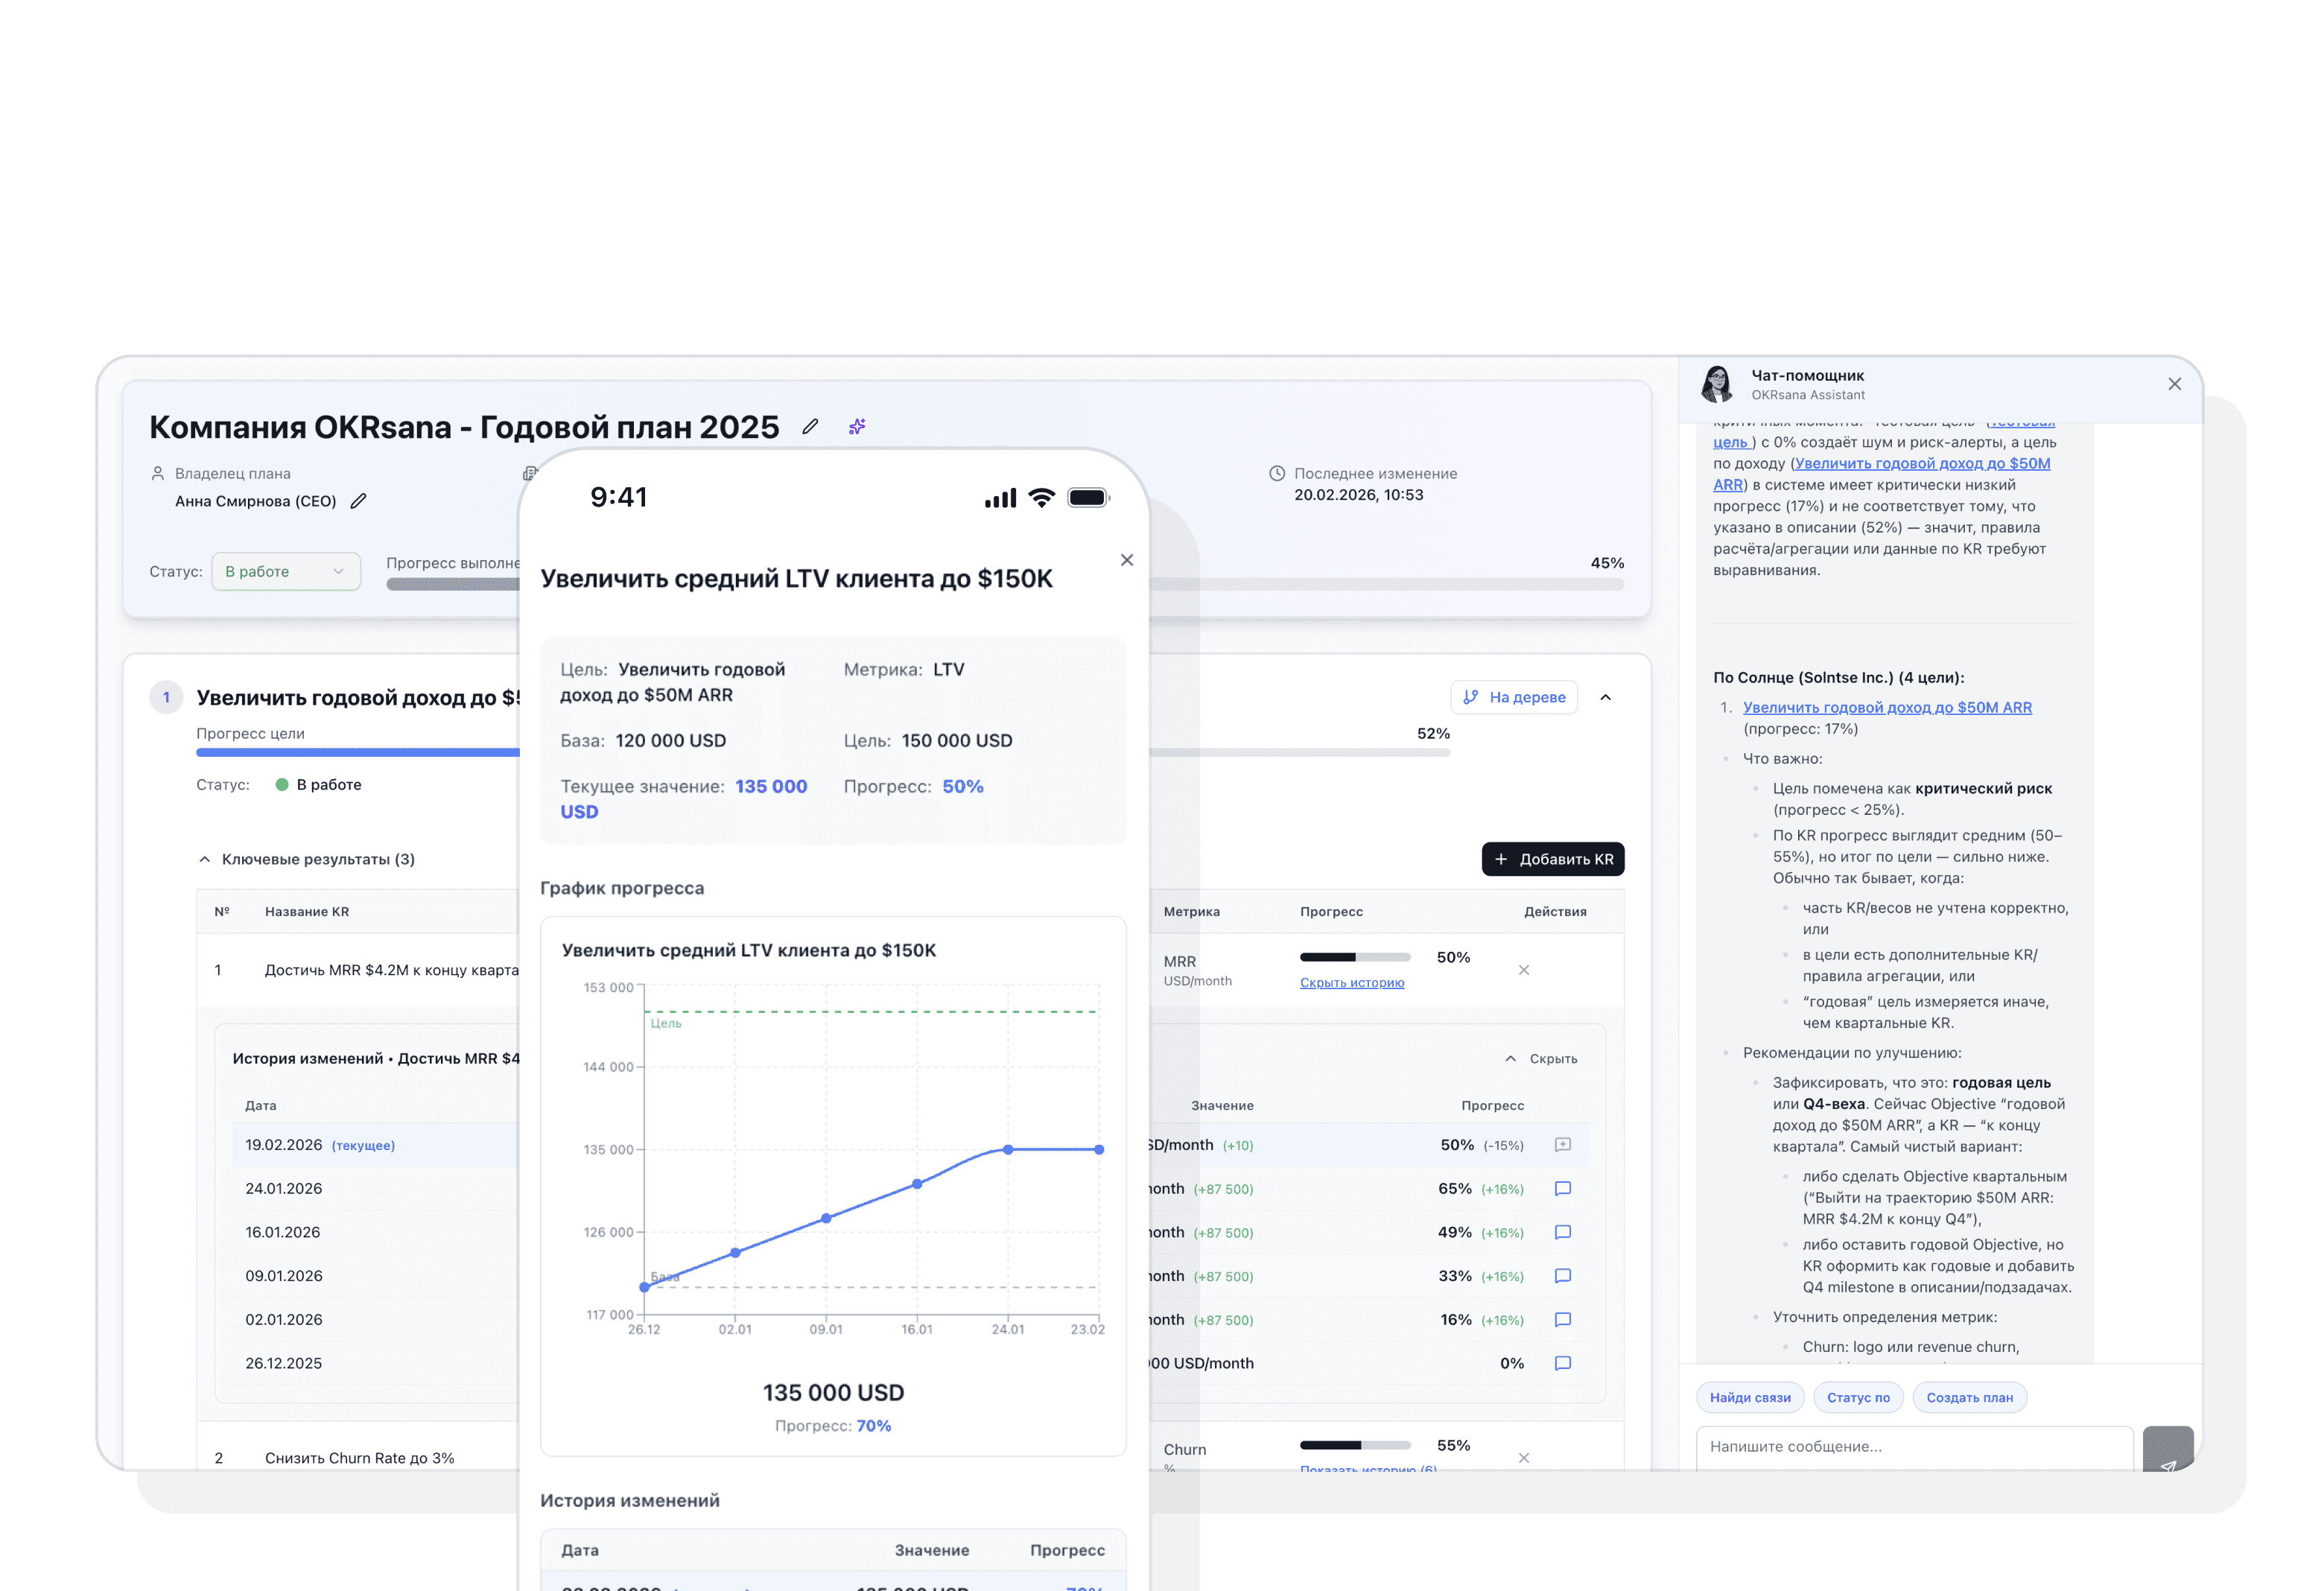
Task: Delete the MRR key result row
Action: (1524, 970)
